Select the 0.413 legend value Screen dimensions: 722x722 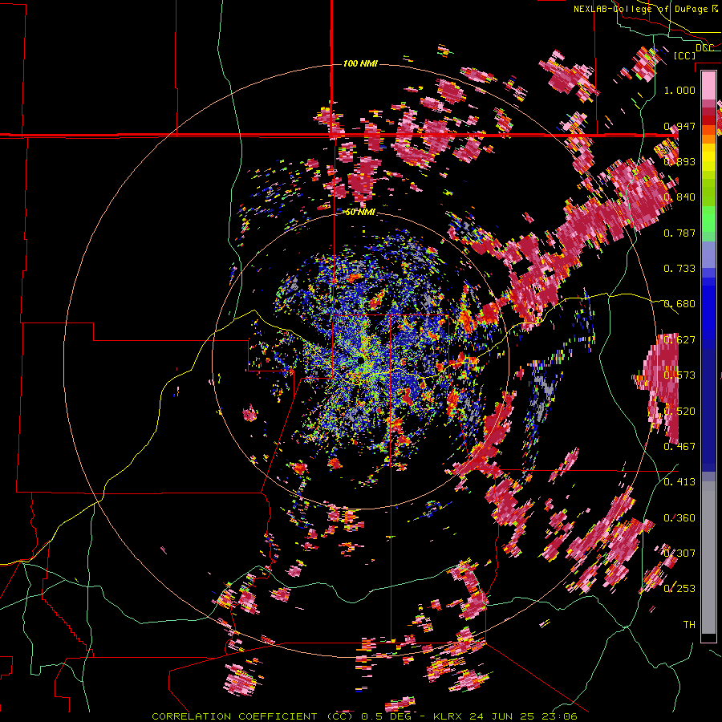679,482
